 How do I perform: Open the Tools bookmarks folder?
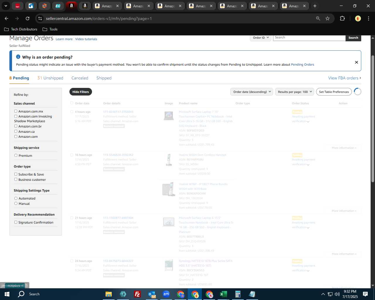click(50, 29)
